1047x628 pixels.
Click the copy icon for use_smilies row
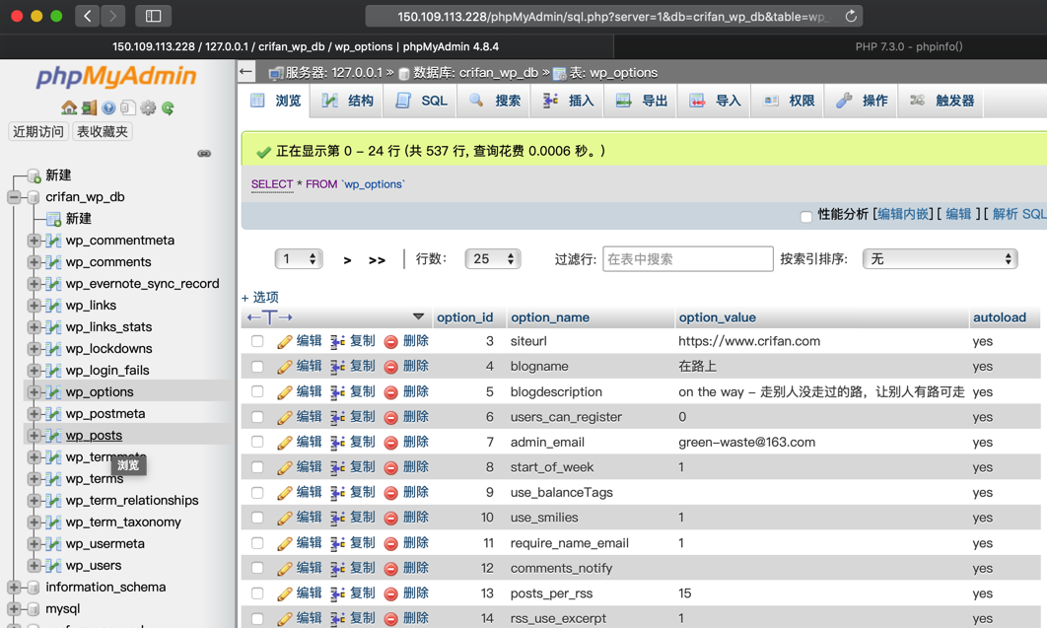(338, 518)
